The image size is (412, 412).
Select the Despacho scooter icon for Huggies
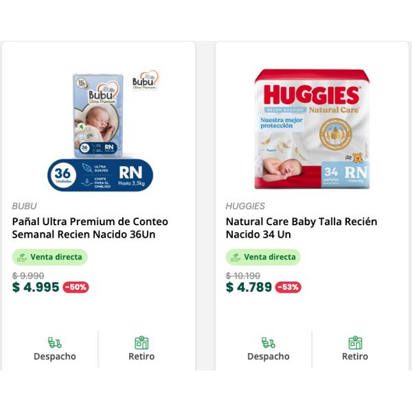tap(268, 343)
